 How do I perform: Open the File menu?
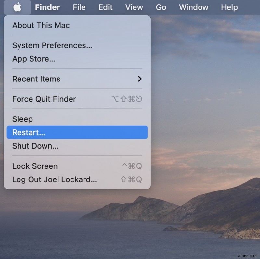pos(79,7)
